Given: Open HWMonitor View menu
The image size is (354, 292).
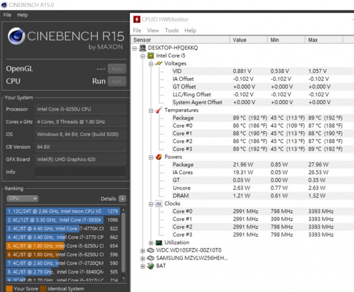Looking at the screenshot, I should [153, 30].
